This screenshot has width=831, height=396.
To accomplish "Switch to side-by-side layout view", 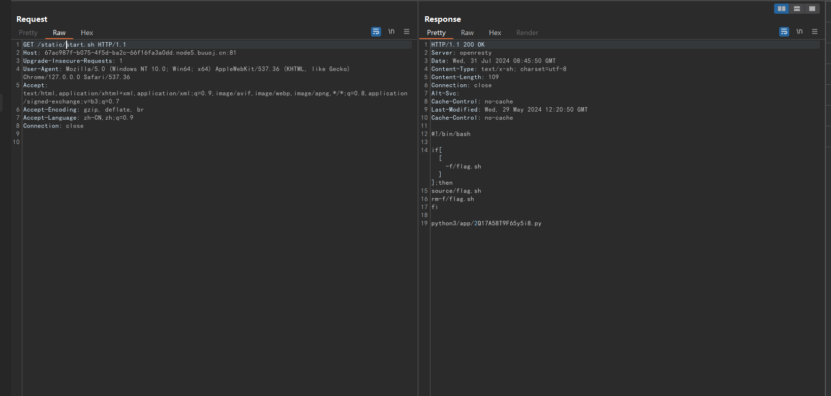I will [x=781, y=9].
